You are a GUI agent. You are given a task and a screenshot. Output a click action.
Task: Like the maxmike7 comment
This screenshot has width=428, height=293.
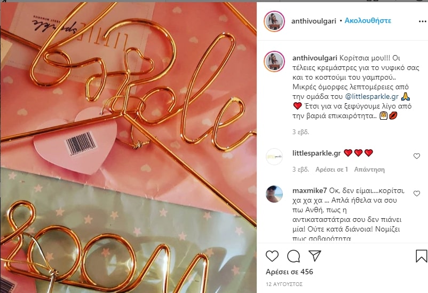(417, 194)
